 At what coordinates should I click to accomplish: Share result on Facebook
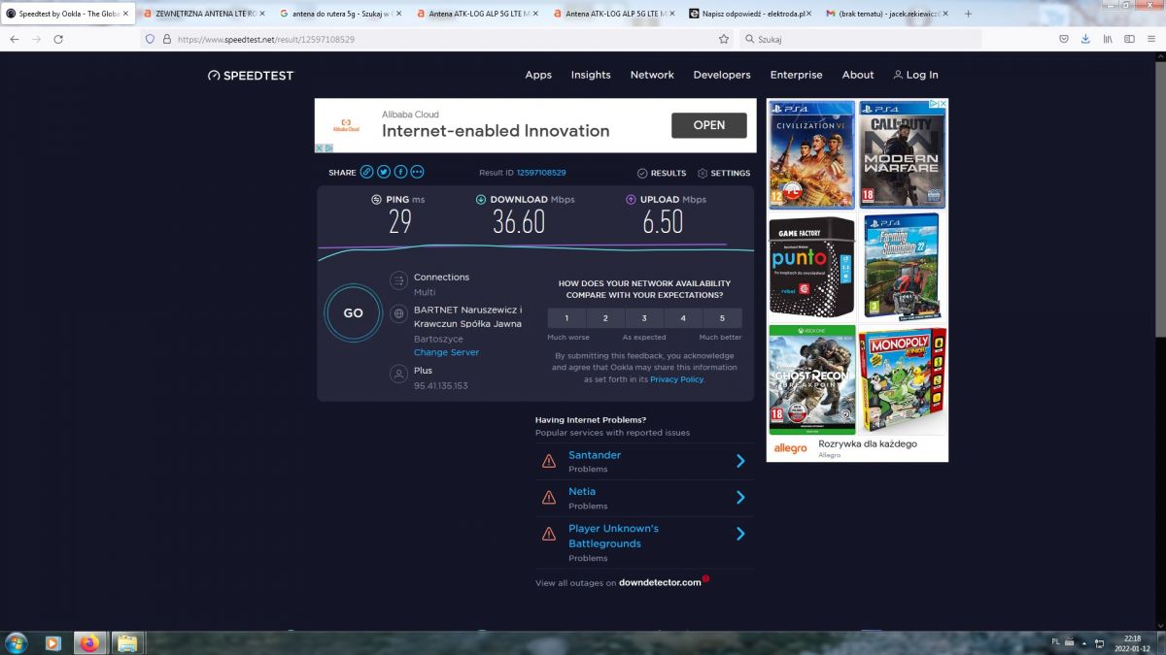(x=399, y=171)
